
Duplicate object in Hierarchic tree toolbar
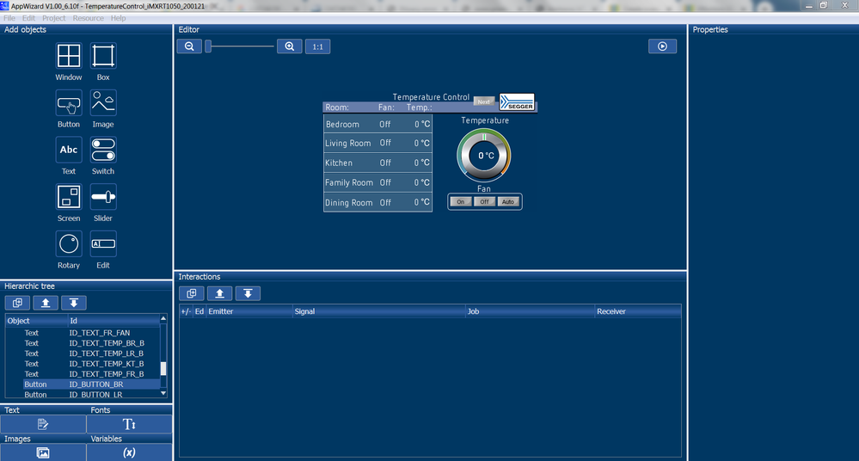point(17,303)
